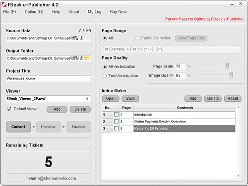Screen dimensions: 248x186
Task: Click the Project Title input field
Action: point(48,78)
